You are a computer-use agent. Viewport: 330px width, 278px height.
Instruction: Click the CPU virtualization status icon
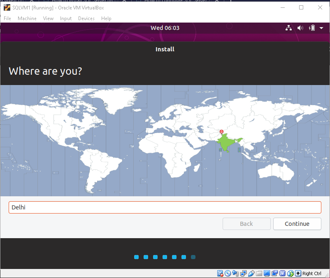click(x=282, y=273)
